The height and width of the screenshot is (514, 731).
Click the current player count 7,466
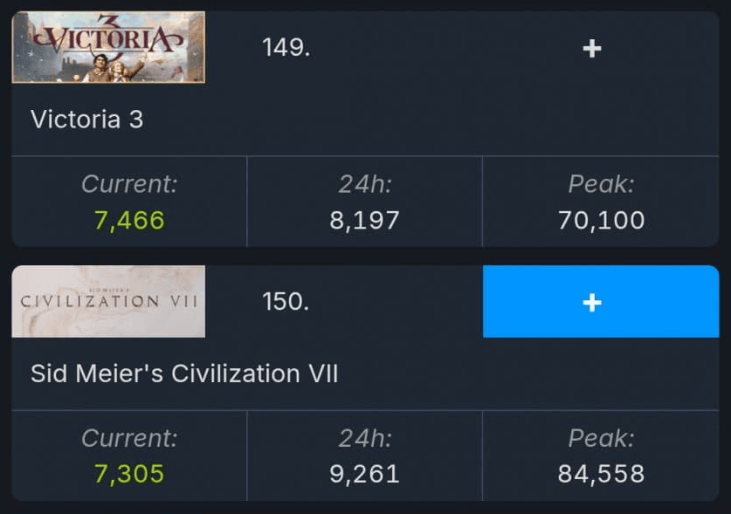pyautogui.click(x=129, y=220)
